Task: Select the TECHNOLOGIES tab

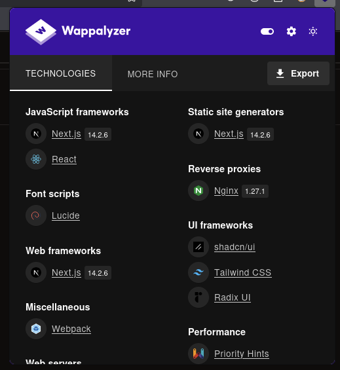Action: point(61,73)
